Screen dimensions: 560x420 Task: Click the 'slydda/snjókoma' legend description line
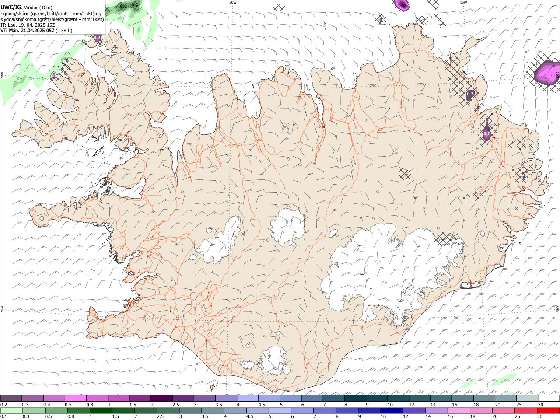pos(52,19)
